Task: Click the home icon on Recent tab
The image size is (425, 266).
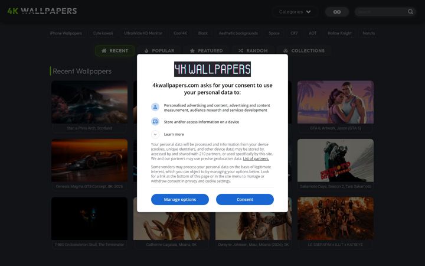Action: (104, 51)
